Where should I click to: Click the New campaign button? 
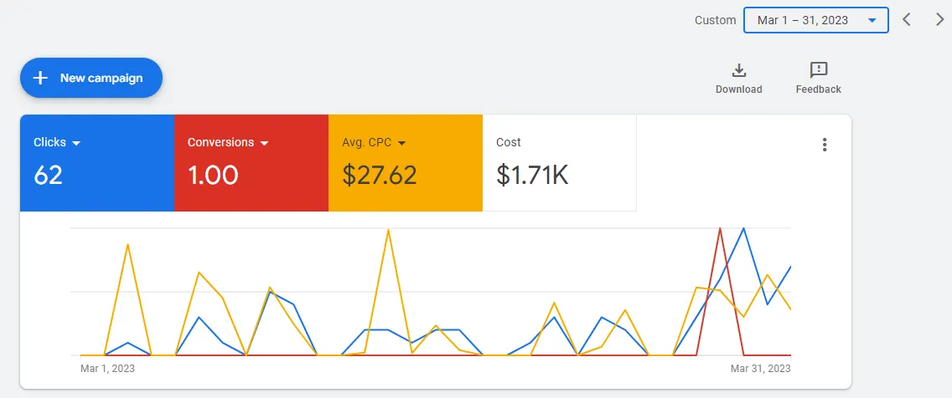(x=91, y=78)
